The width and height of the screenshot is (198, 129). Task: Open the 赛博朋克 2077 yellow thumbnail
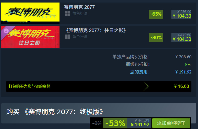(30, 13)
